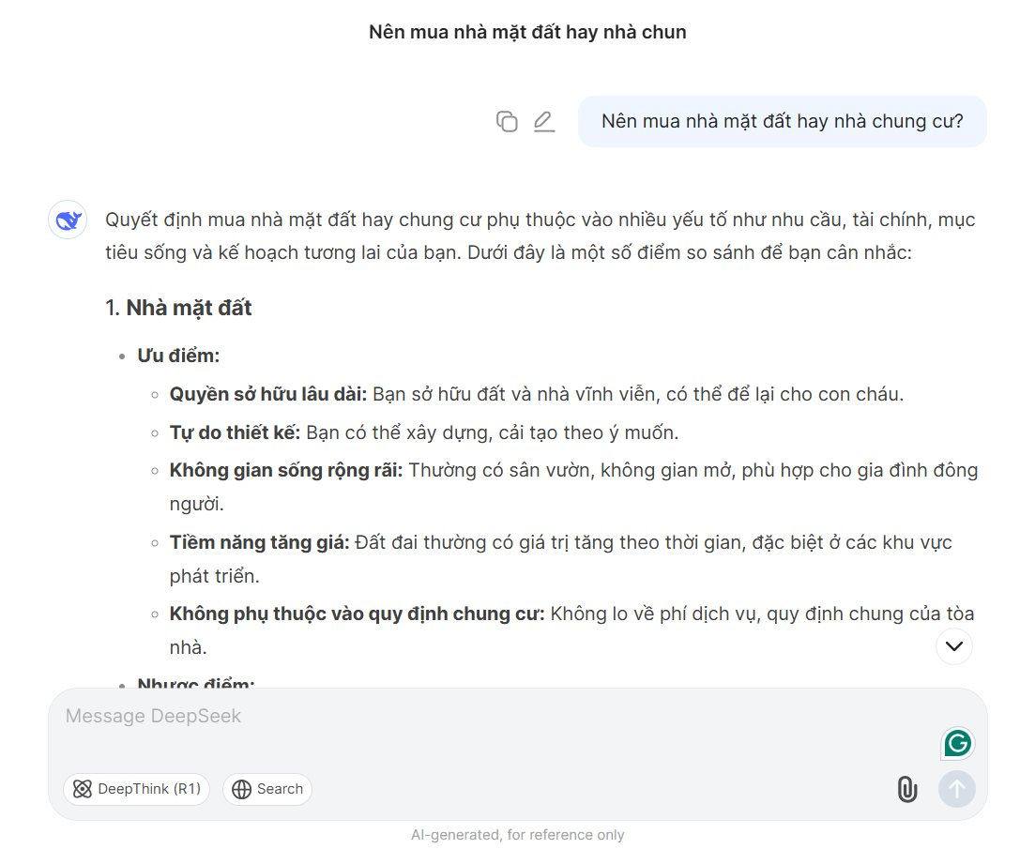Click the DeepSeek whale avatar icon
Image resolution: width=1035 pixels, height=849 pixels.
pos(68,220)
